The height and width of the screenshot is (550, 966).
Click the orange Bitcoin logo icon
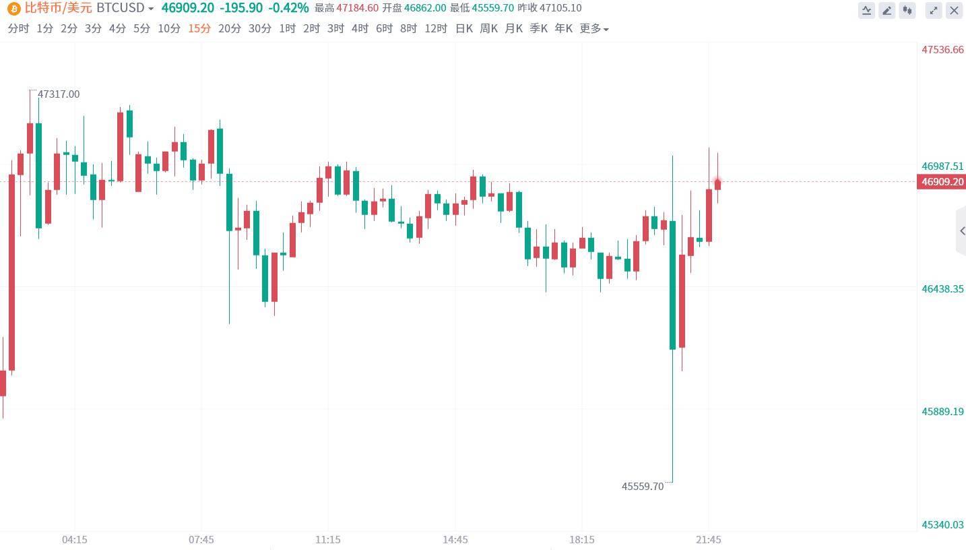pos(13,9)
